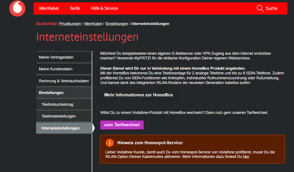Go to MeinKabel breadcrumb link
This screenshot has height=172, width=294.
click(93, 24)
